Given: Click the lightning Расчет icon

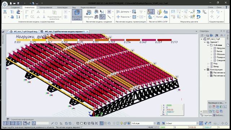Looking at the screenshot, I should [x=159, y=12].
